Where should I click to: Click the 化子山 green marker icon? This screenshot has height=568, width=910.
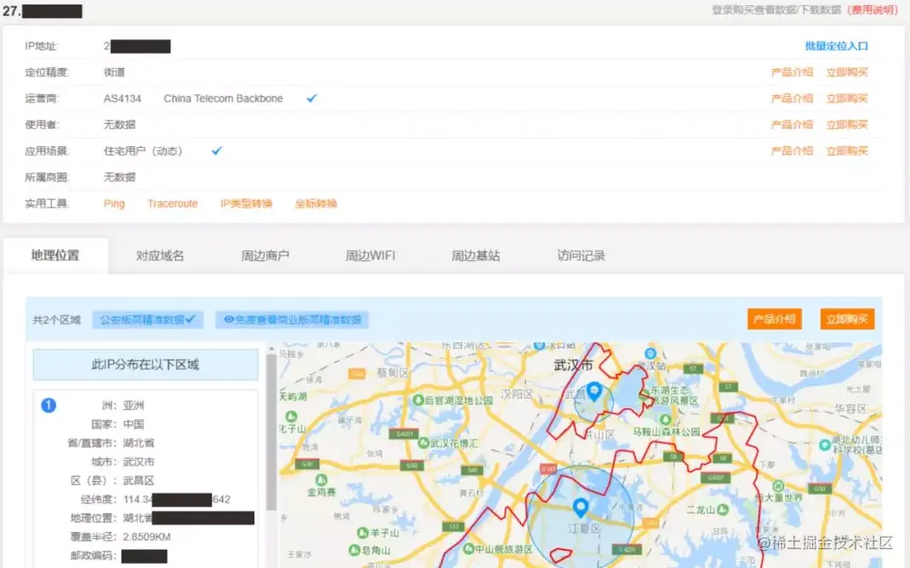(x=291, y=416)
